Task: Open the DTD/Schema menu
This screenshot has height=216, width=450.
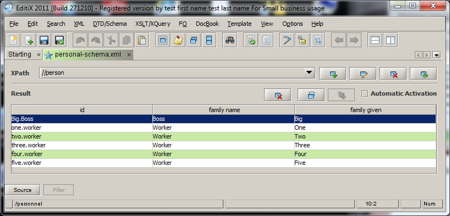Action: point(110,24)
